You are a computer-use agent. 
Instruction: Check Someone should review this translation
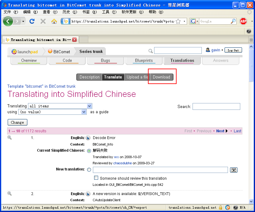pyautogui.click(x=96, y=178)
